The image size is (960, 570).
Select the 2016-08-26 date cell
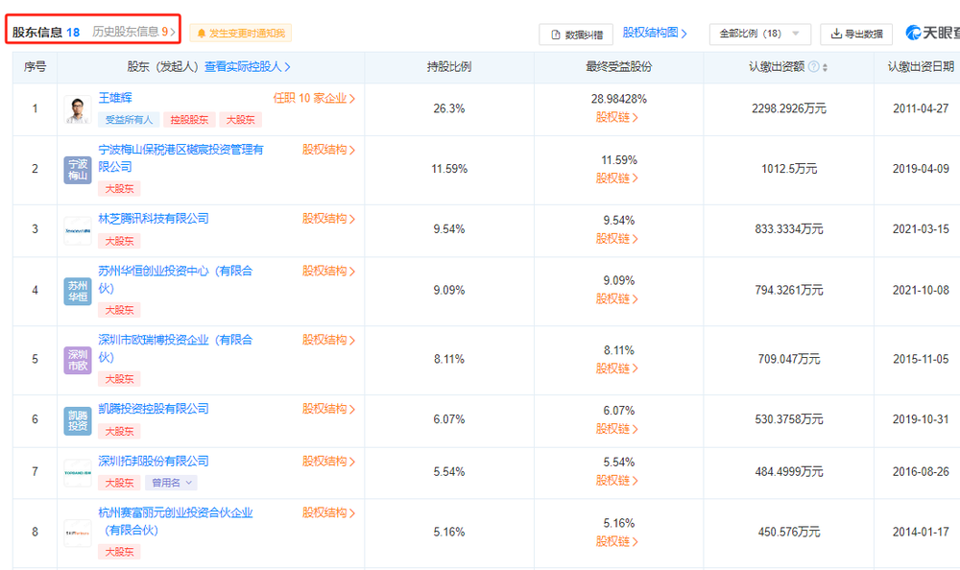click(921, 472)
